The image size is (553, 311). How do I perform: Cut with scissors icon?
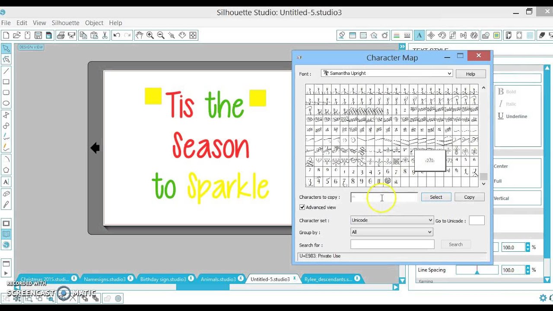click(x=105, y=35)
